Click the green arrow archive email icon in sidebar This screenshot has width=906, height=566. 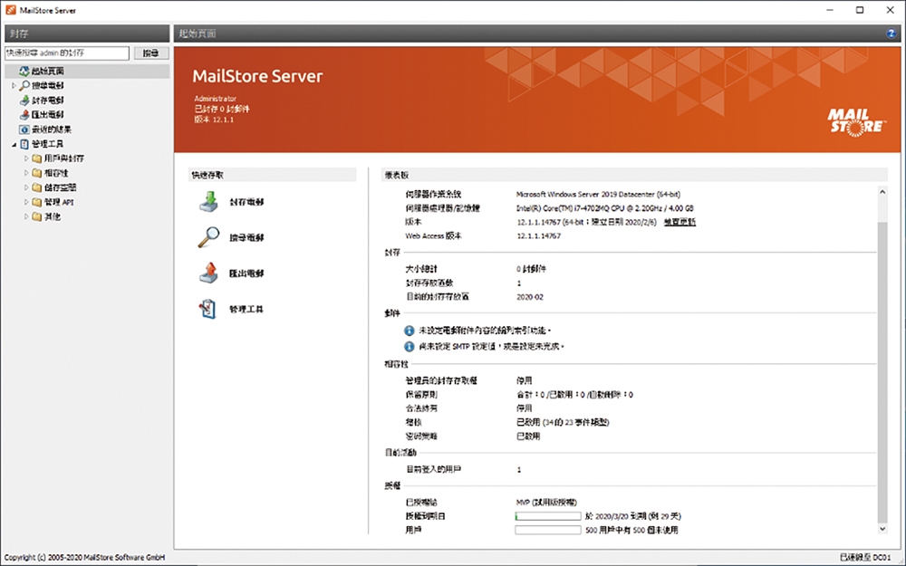(x=24, y=100)
